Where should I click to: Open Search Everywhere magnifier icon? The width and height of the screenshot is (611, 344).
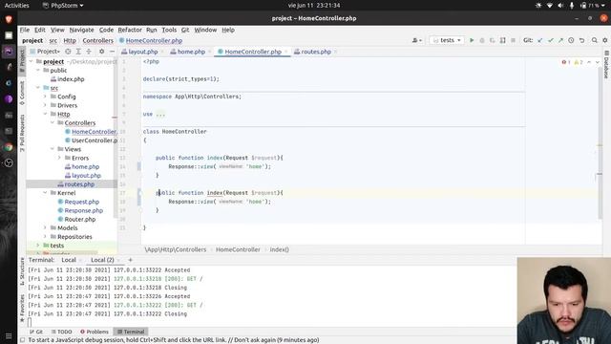595,40
